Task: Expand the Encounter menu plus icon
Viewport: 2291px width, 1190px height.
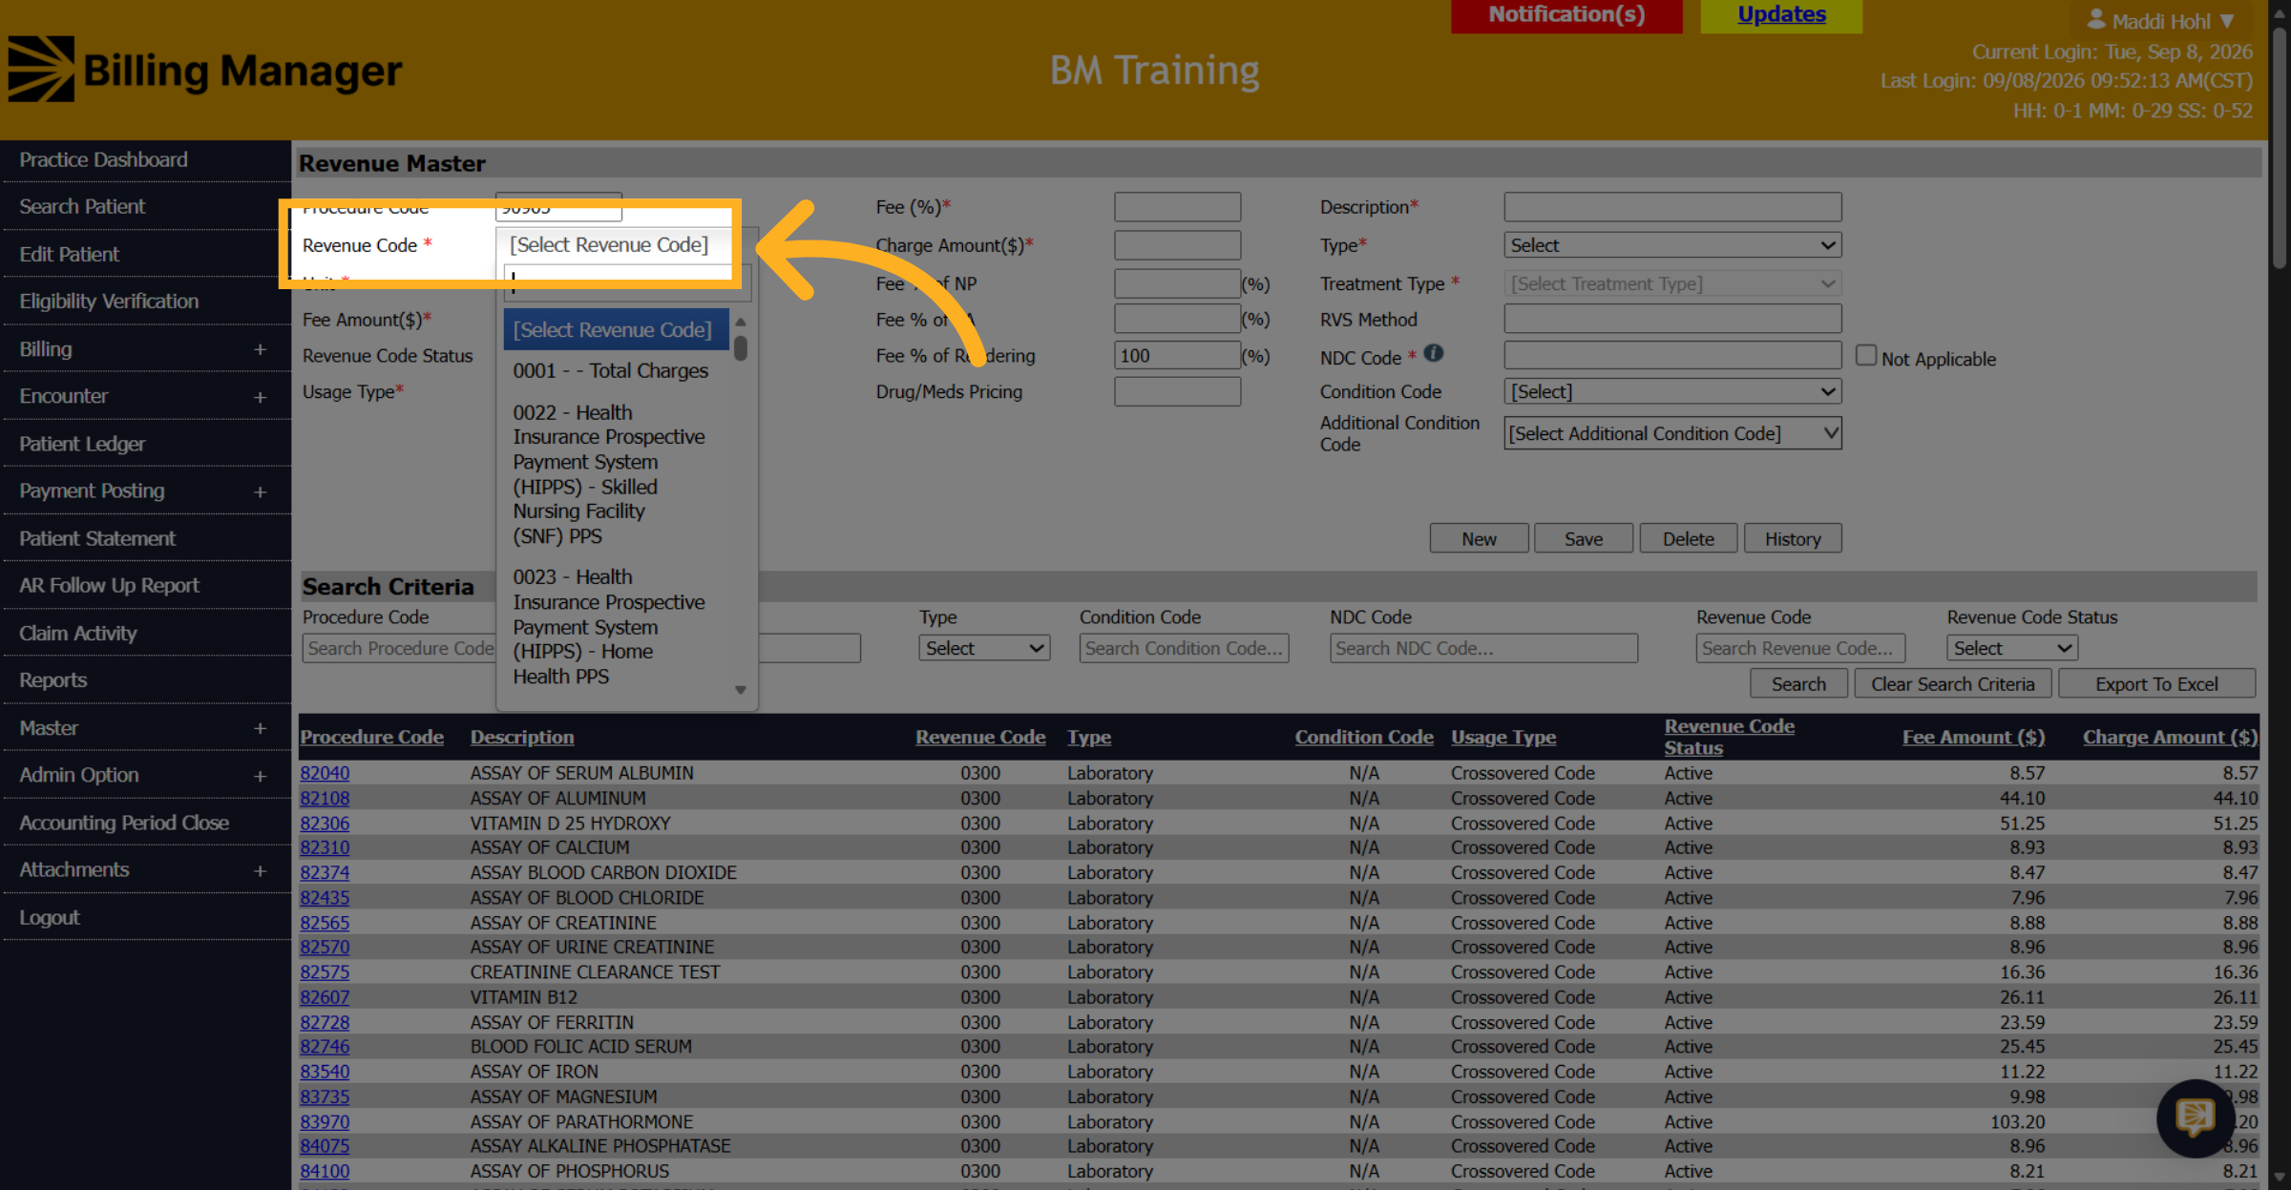Action: click(260, 397)
